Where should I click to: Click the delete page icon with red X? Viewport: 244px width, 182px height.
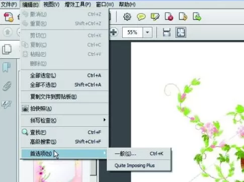click(x=169, y=17)
